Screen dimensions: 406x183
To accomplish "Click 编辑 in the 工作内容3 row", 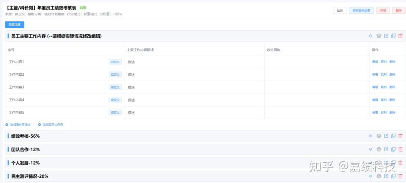I will [375, 87].
